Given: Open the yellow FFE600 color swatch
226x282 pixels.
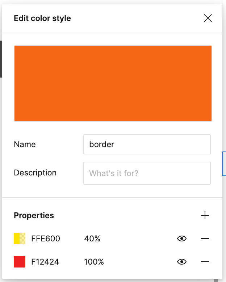Looking at the screenshot, I should point(20,239).
